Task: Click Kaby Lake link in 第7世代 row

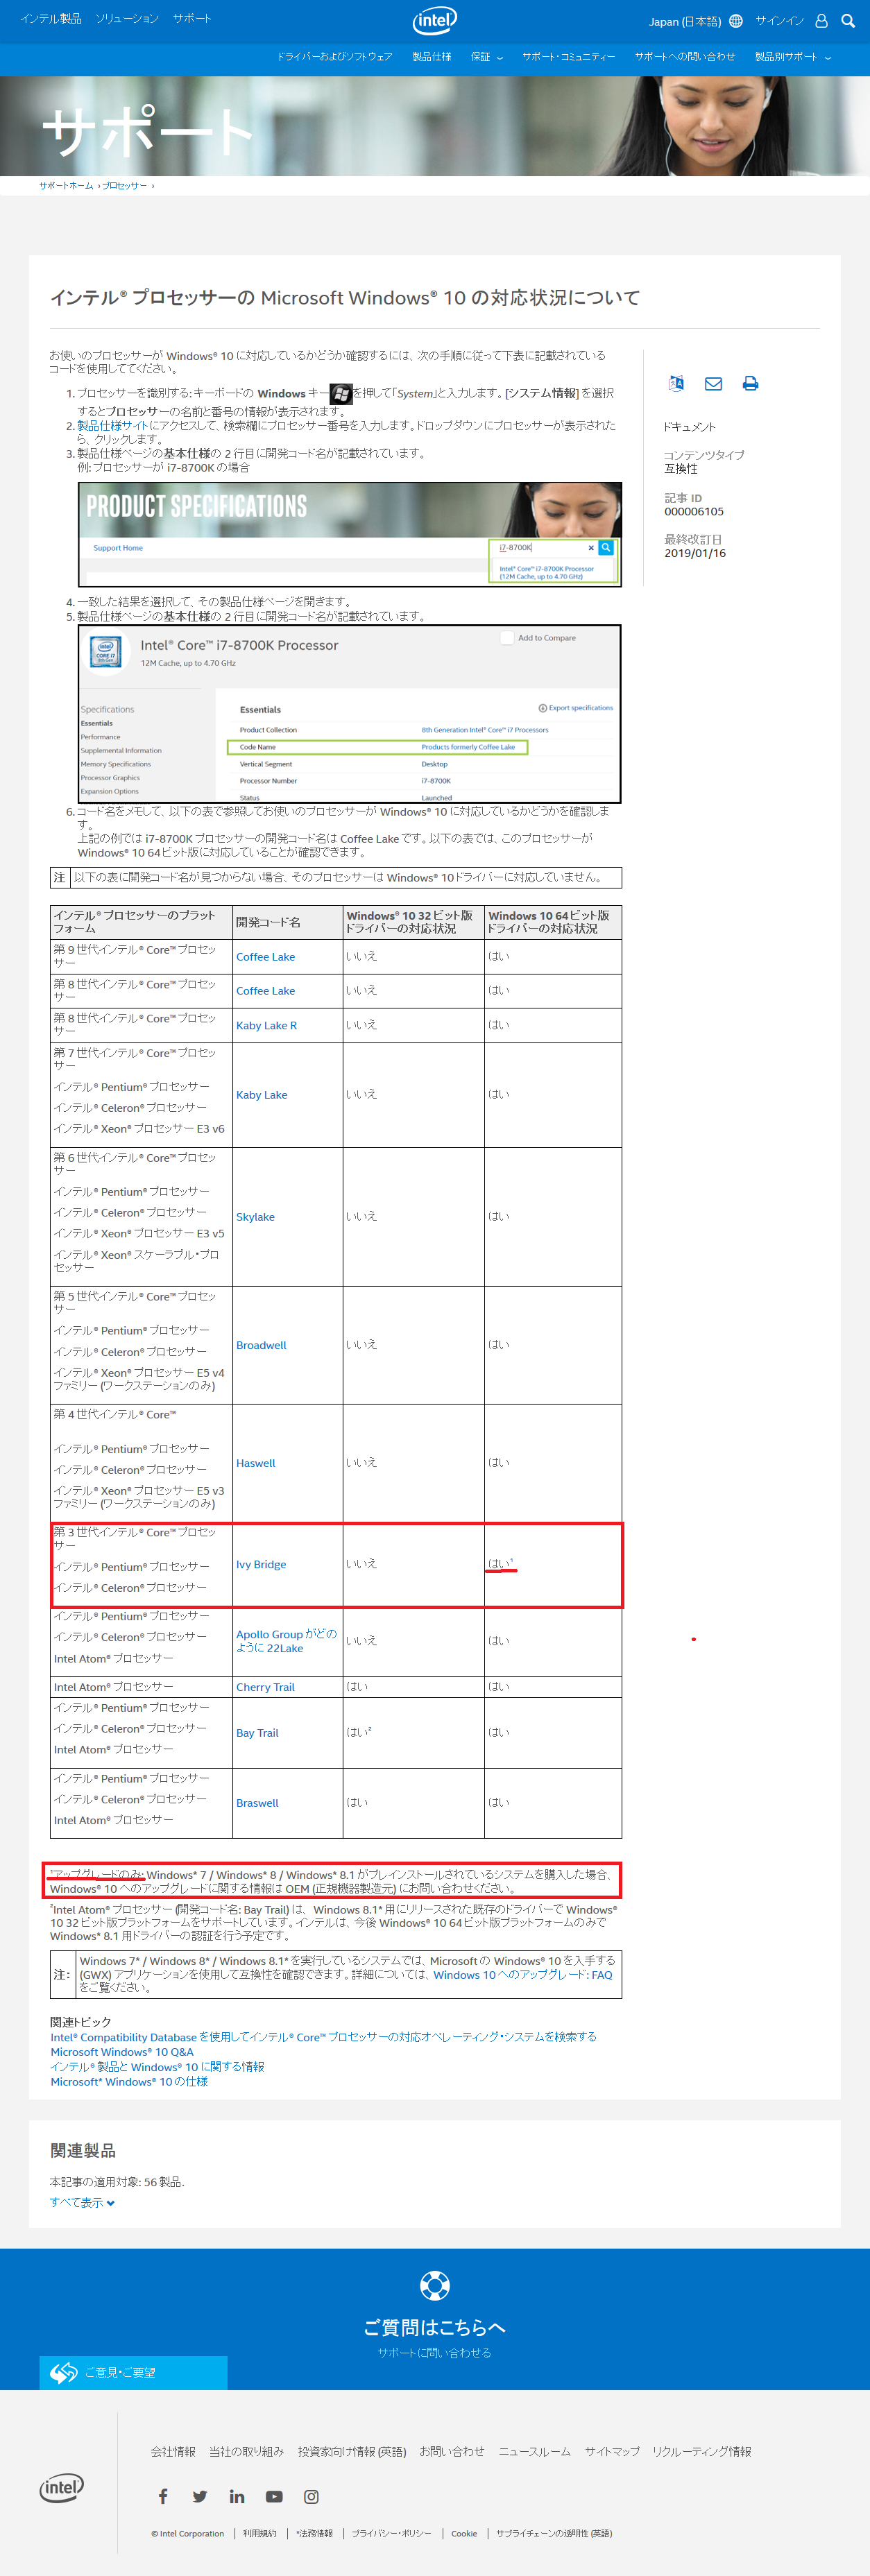Action: (261, 1095)
